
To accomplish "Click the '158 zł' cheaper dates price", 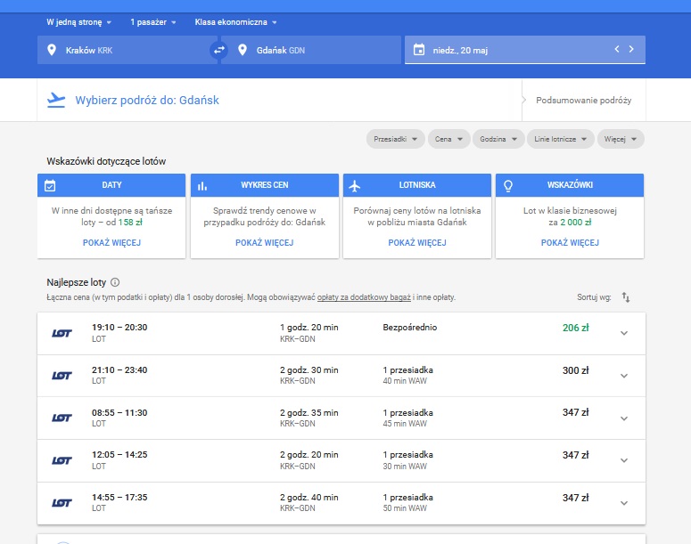I will [130, 223].
